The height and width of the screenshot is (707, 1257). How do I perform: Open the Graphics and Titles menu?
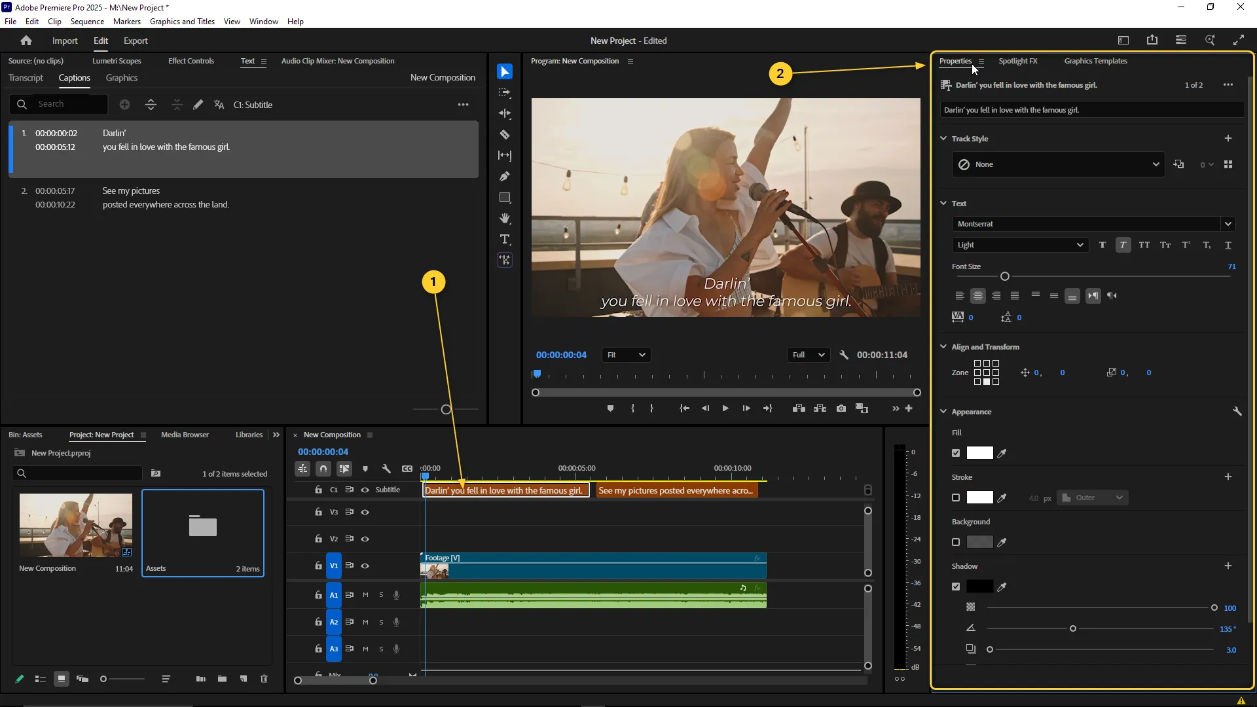point(182,22)
